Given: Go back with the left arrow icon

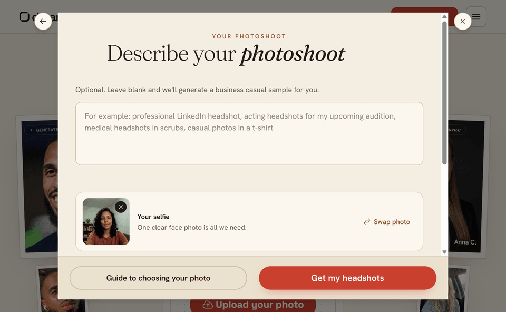Looking at the screenshot, I should click(43, 22).
